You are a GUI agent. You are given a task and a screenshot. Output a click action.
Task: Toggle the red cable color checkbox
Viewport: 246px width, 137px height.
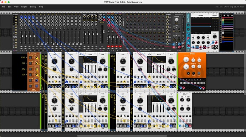pos(221,18)
